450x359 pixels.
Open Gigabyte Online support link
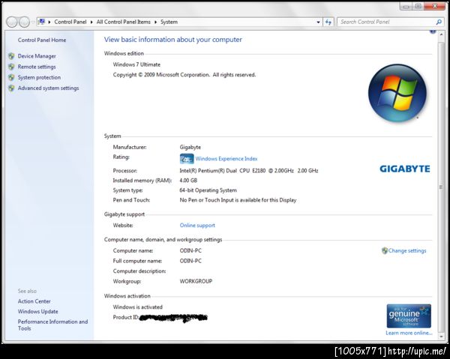pos(197,226)
